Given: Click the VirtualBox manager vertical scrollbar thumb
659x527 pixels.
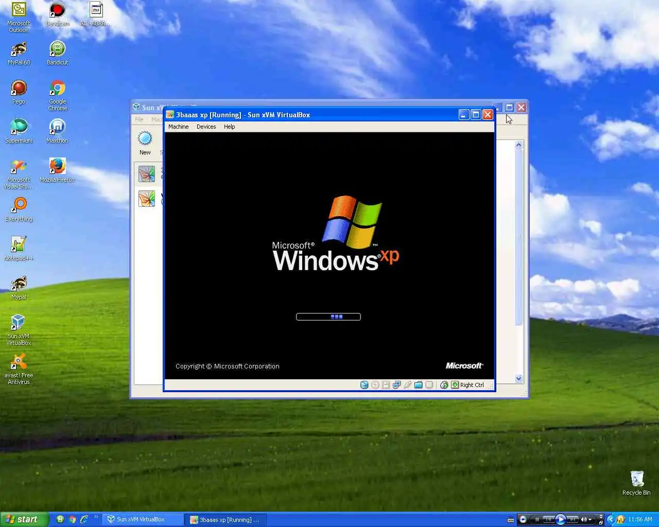Looking at the screenshot, I should click(518, 237).
